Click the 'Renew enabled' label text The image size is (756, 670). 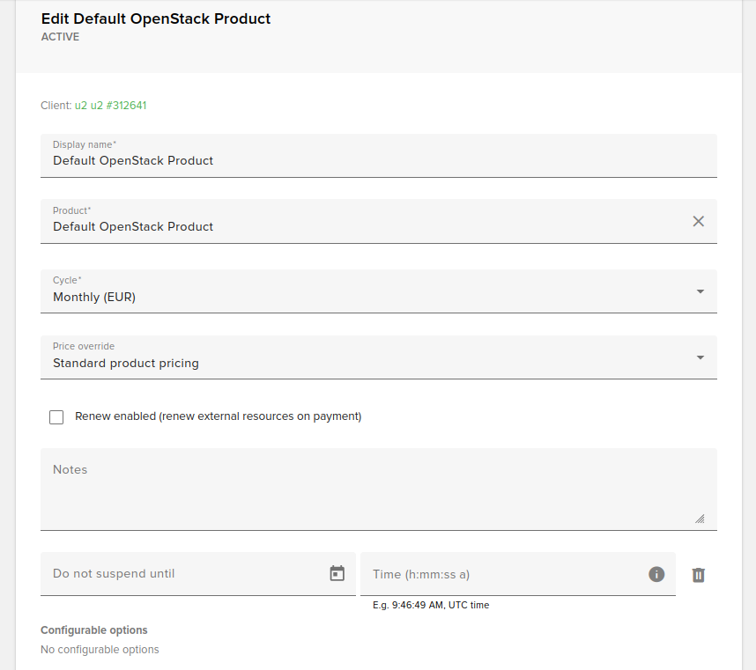coord(218,416)
